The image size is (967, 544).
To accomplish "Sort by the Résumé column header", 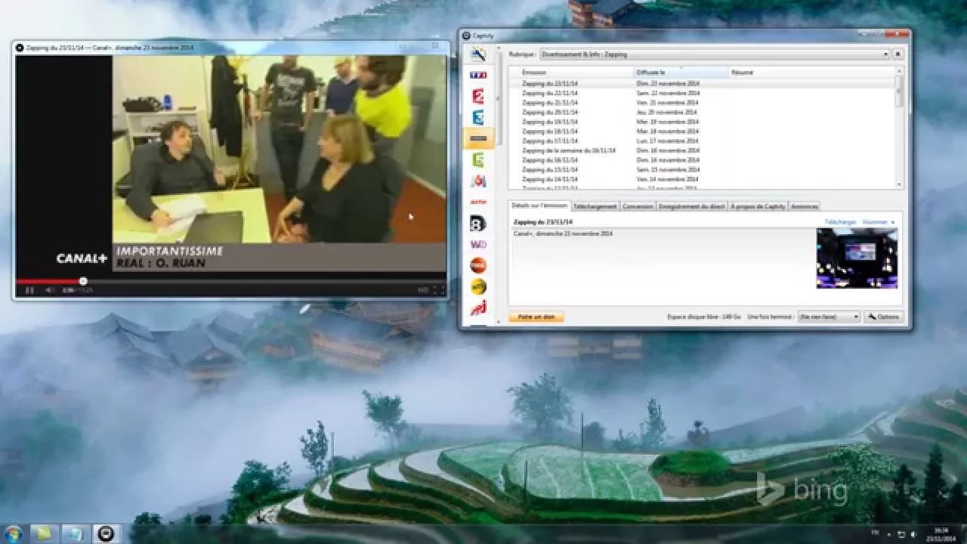I will pos(812,73).
